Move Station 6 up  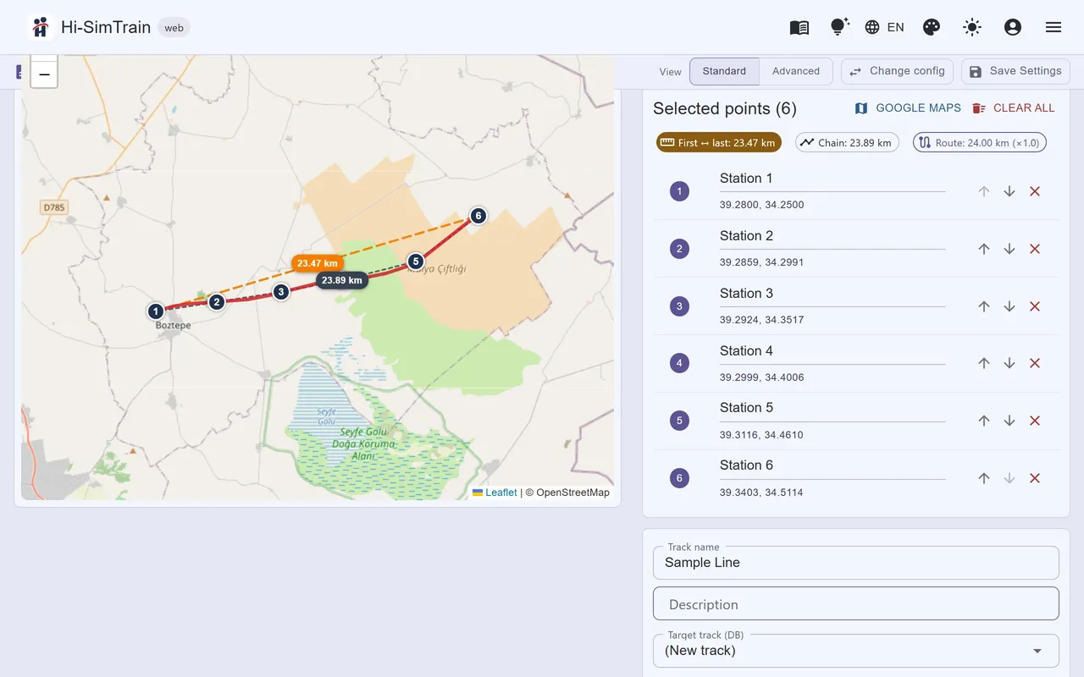(x=984, y=478)
